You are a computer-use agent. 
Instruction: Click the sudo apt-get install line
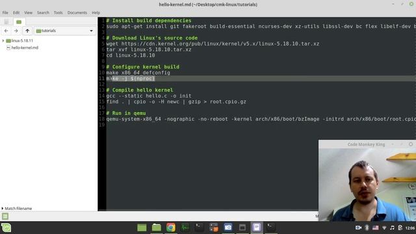[261, 26]
